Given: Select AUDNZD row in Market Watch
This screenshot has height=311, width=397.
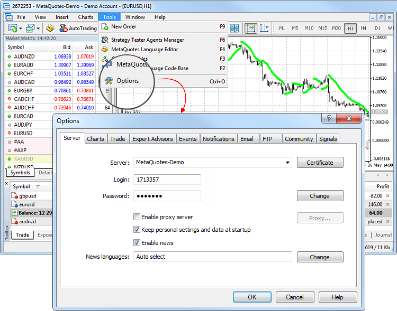Looking at the screenshot, I should 51,56.
